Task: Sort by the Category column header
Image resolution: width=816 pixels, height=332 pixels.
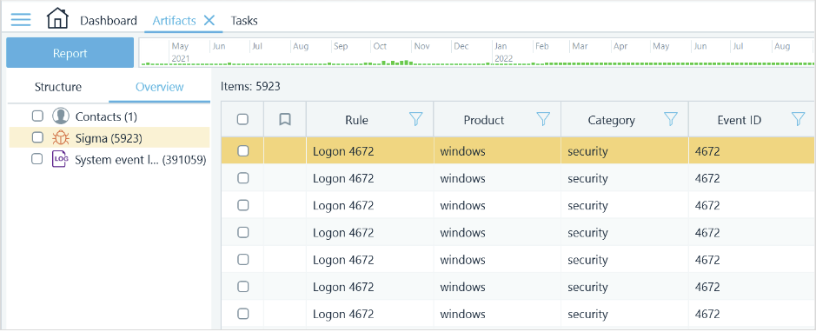Action: click(x=612, y=120)
